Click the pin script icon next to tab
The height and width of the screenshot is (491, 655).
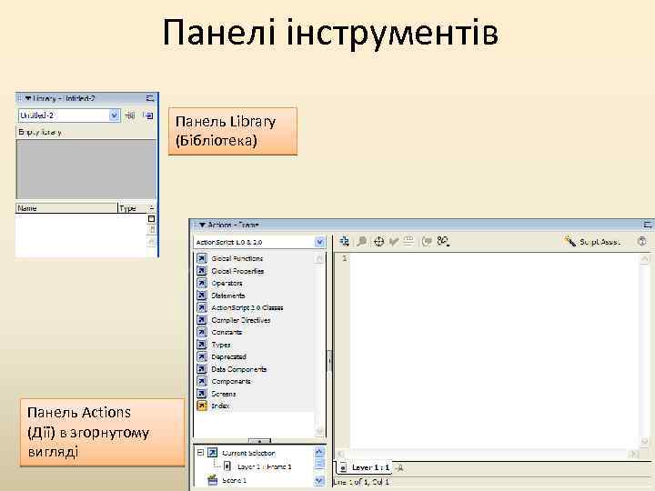pyautogui.click(x=399, y=468)
